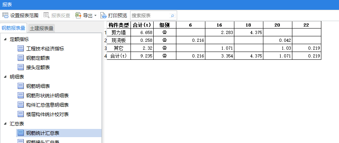
Task: Click report icon beside 工程技术经济指标
Action: tap(21, 48)
